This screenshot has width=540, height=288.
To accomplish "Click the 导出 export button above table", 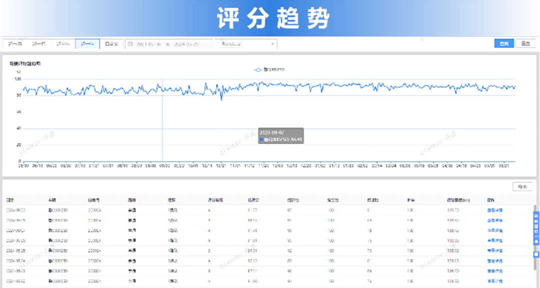I will 522,186.
